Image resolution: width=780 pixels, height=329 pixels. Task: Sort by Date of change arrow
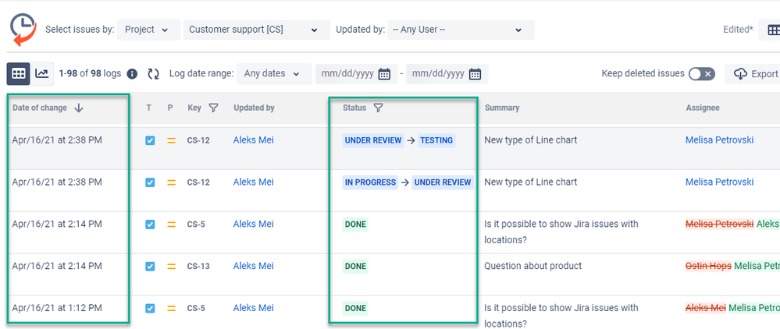click(78, 108)
